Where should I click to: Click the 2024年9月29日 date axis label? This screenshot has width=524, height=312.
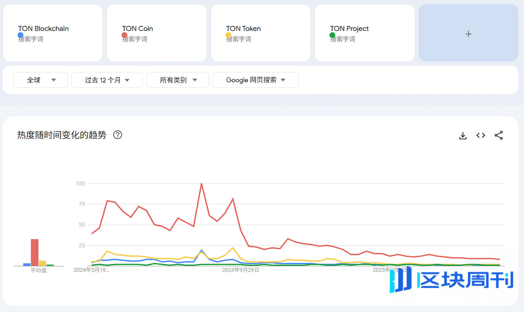[240, 270]
